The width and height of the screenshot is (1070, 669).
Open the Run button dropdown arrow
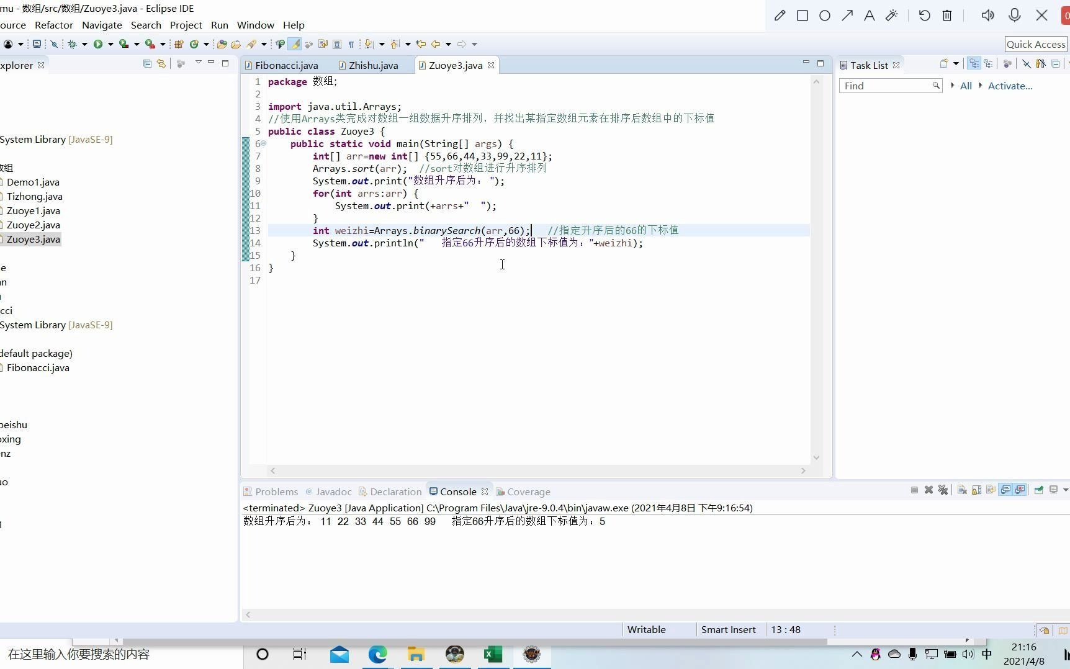pos(110,44)
